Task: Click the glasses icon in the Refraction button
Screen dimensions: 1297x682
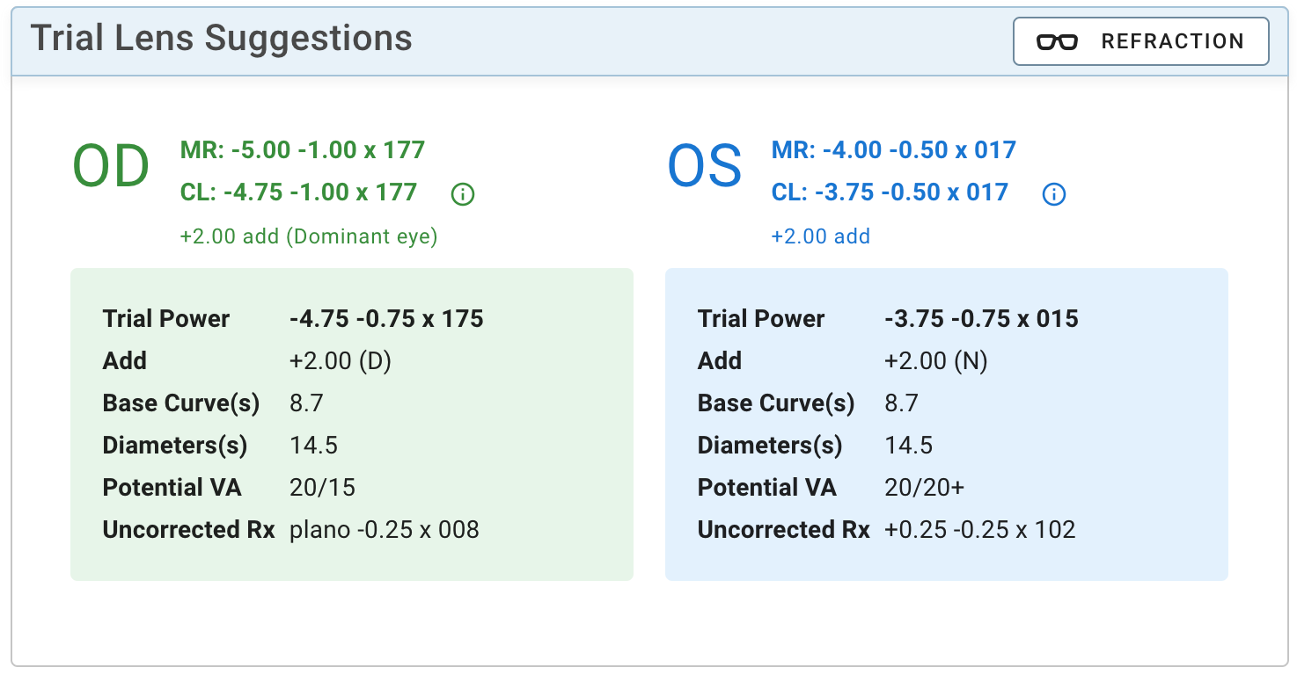Action: coord(1057,42)
